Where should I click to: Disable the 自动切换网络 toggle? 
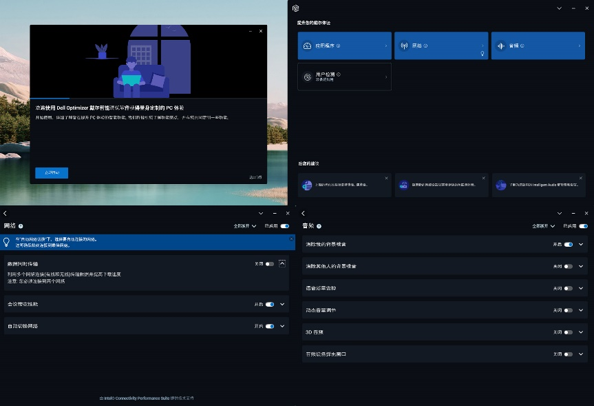(270, 326)
